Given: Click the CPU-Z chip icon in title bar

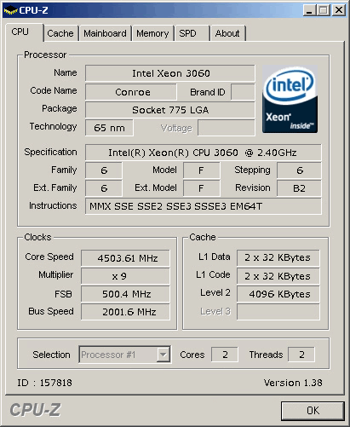Looking at the screenshot, I should [10, 10].
